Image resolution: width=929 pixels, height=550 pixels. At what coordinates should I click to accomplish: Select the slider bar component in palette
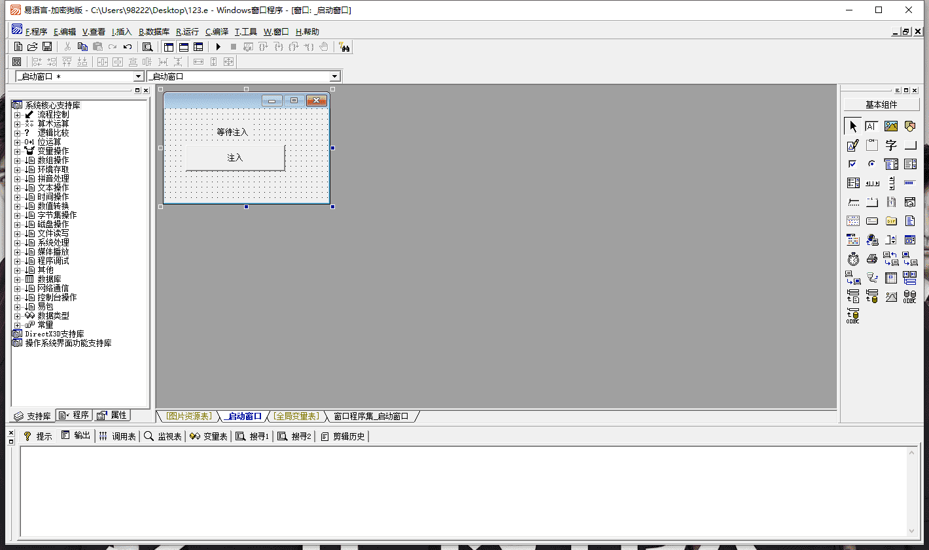tap(853, 202)
